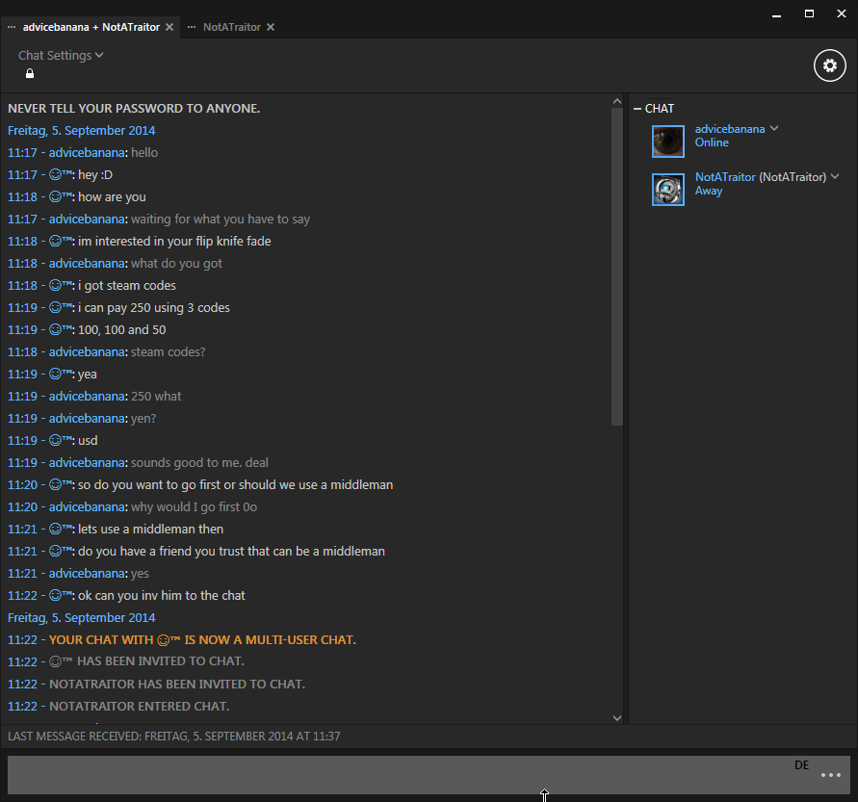Click the chat scrollbar up arrow
This screenshot has width=858, height=802.
[x=617, y=100]
